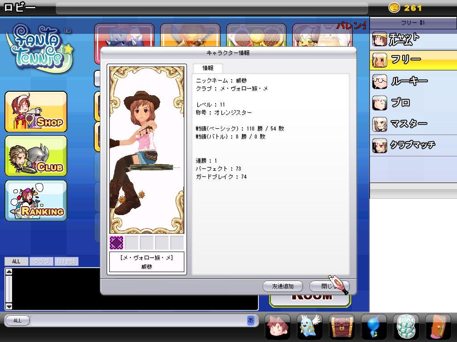
Task: Click the blue water drop icon
Action: point(374,326)
